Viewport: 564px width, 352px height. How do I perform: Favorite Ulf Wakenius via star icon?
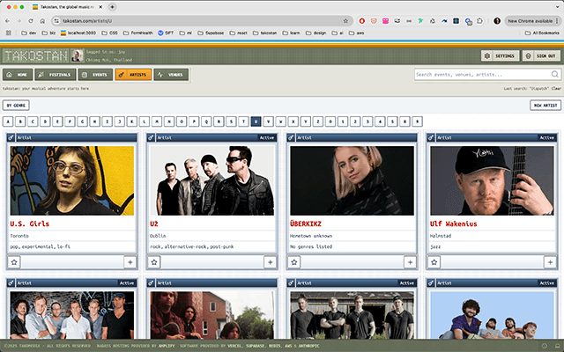(434, 262)
